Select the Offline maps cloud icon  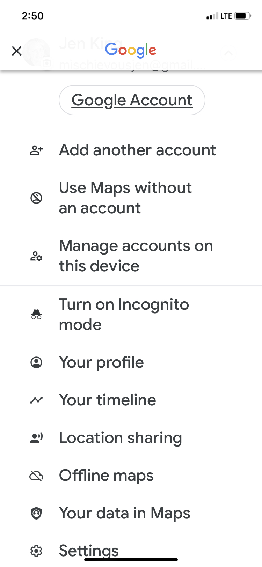point(36,476)
